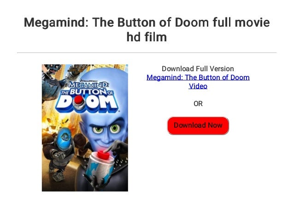
Task: Click the word Video in the hyperlink
Action: 198,86
